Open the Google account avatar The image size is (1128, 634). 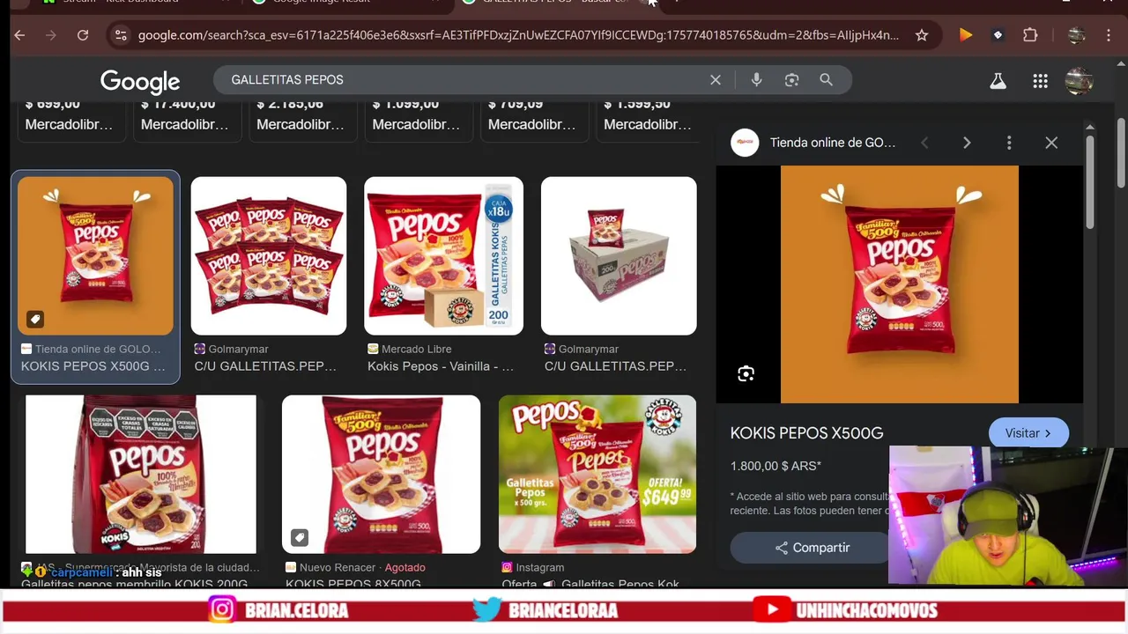(x=1079, y=81)
